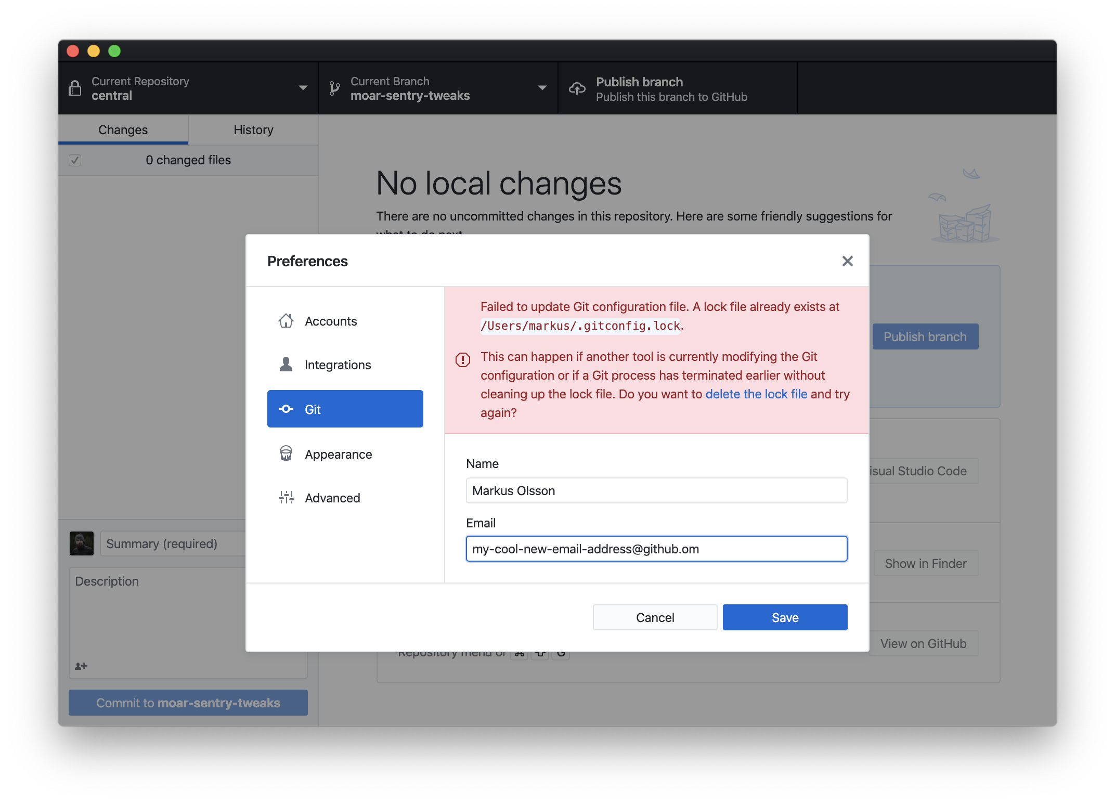The height and width of the screenshot is (803, 1115).
Task: Click the No local changes heading
Action: (499, 184)
